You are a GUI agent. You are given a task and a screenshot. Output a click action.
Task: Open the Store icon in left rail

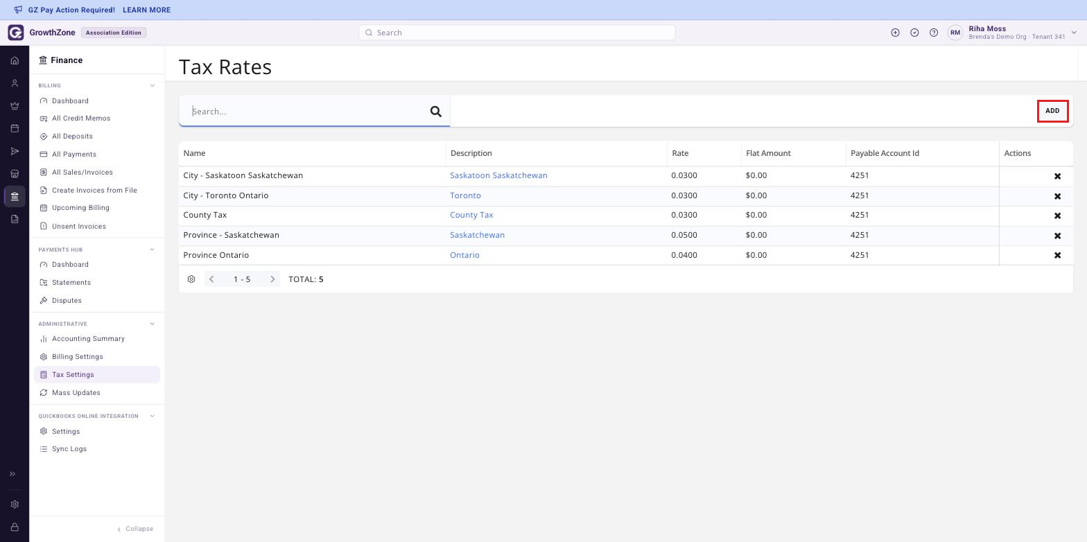click(x=15, y=174)
